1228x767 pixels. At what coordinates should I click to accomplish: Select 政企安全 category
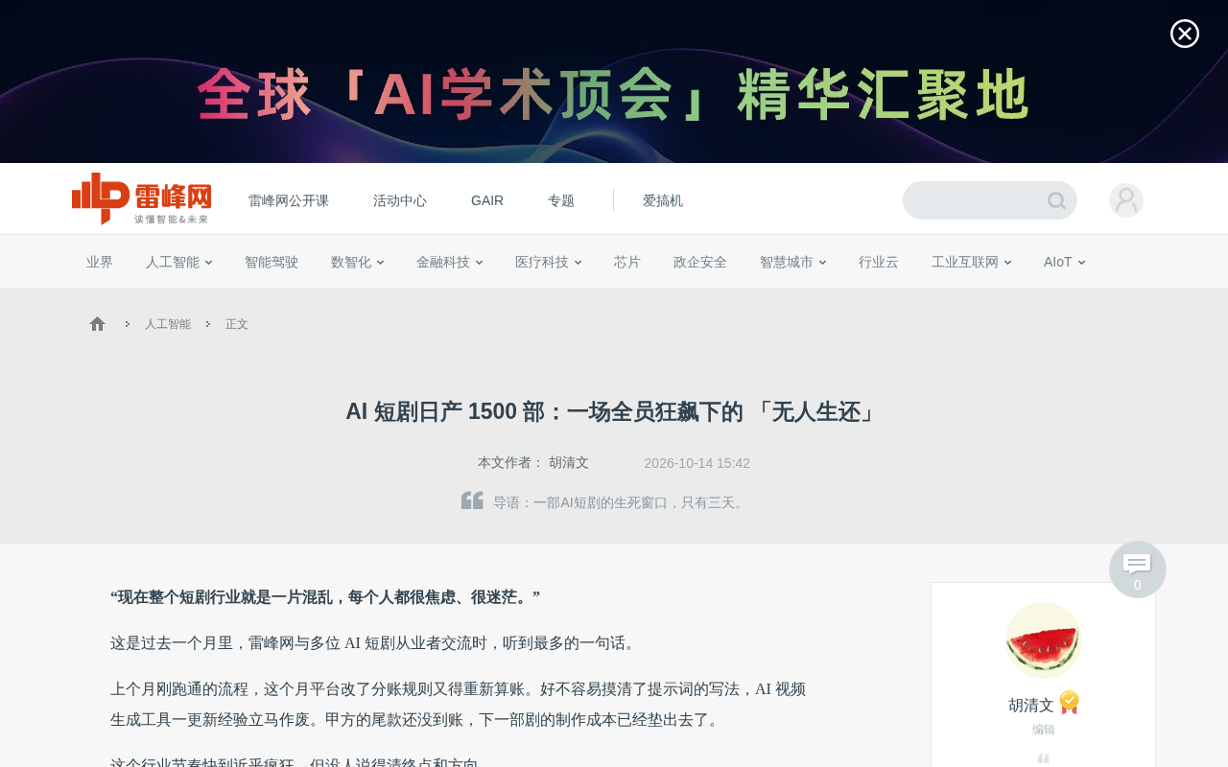click(700, 262)
